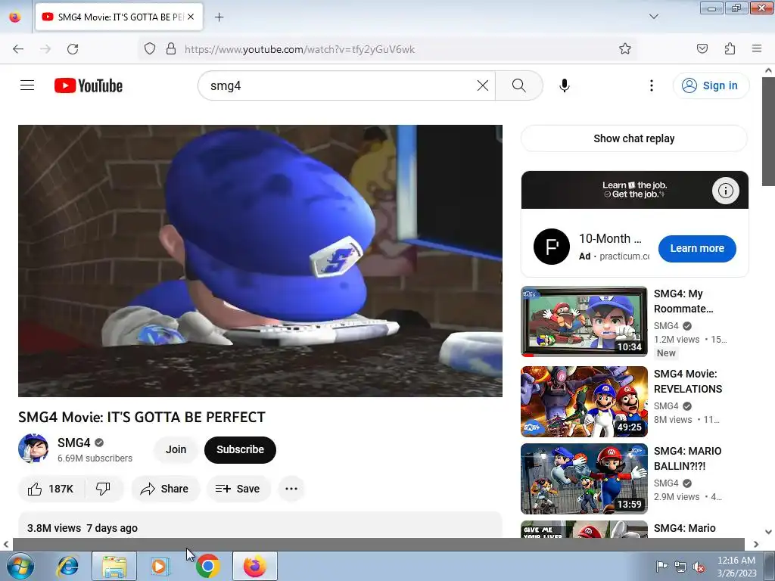Open the Windows Start menu
This screenshot has height=581, width=775.
(x=19, y=566)
